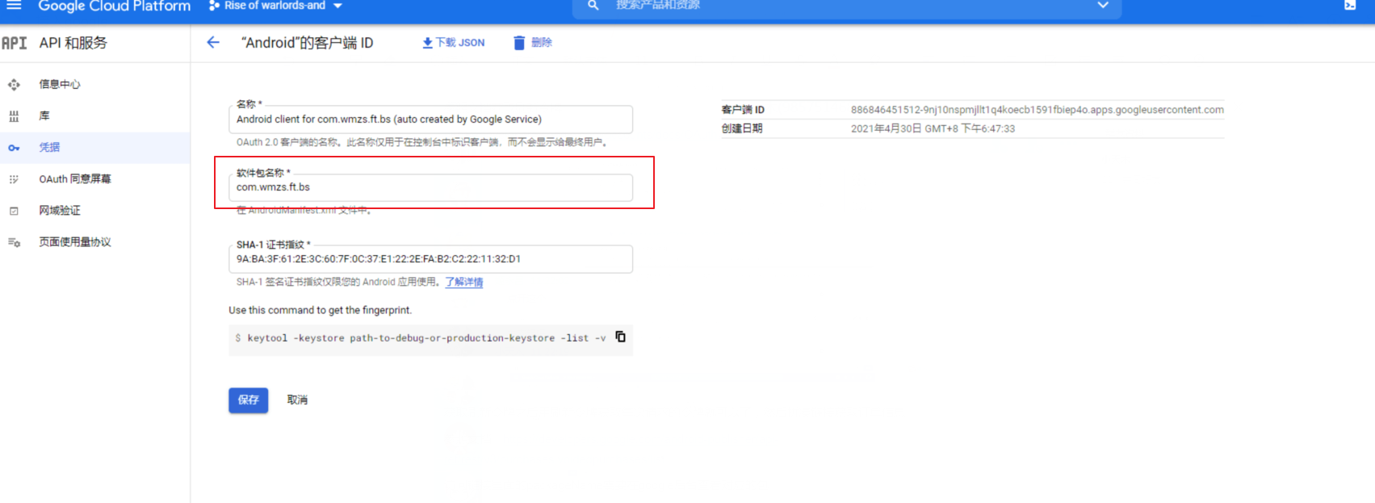Image resolution: width=1375 pixels, height=503 pixels.
Task: Click the 信息中心 dashboard icon
Action: pyautogui.click(x=14, y=84)
